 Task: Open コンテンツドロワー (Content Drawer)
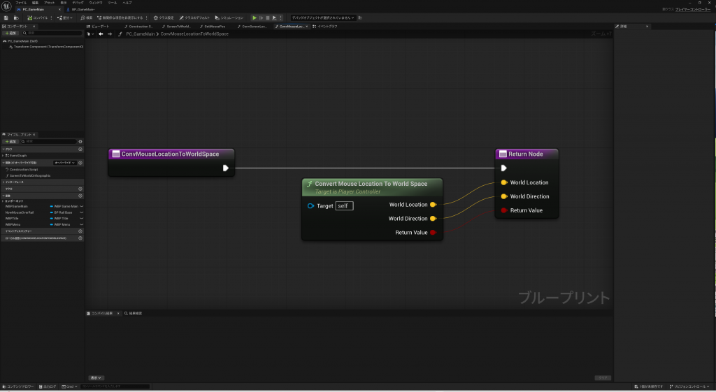pyautogui.click(x=18, y=386)
